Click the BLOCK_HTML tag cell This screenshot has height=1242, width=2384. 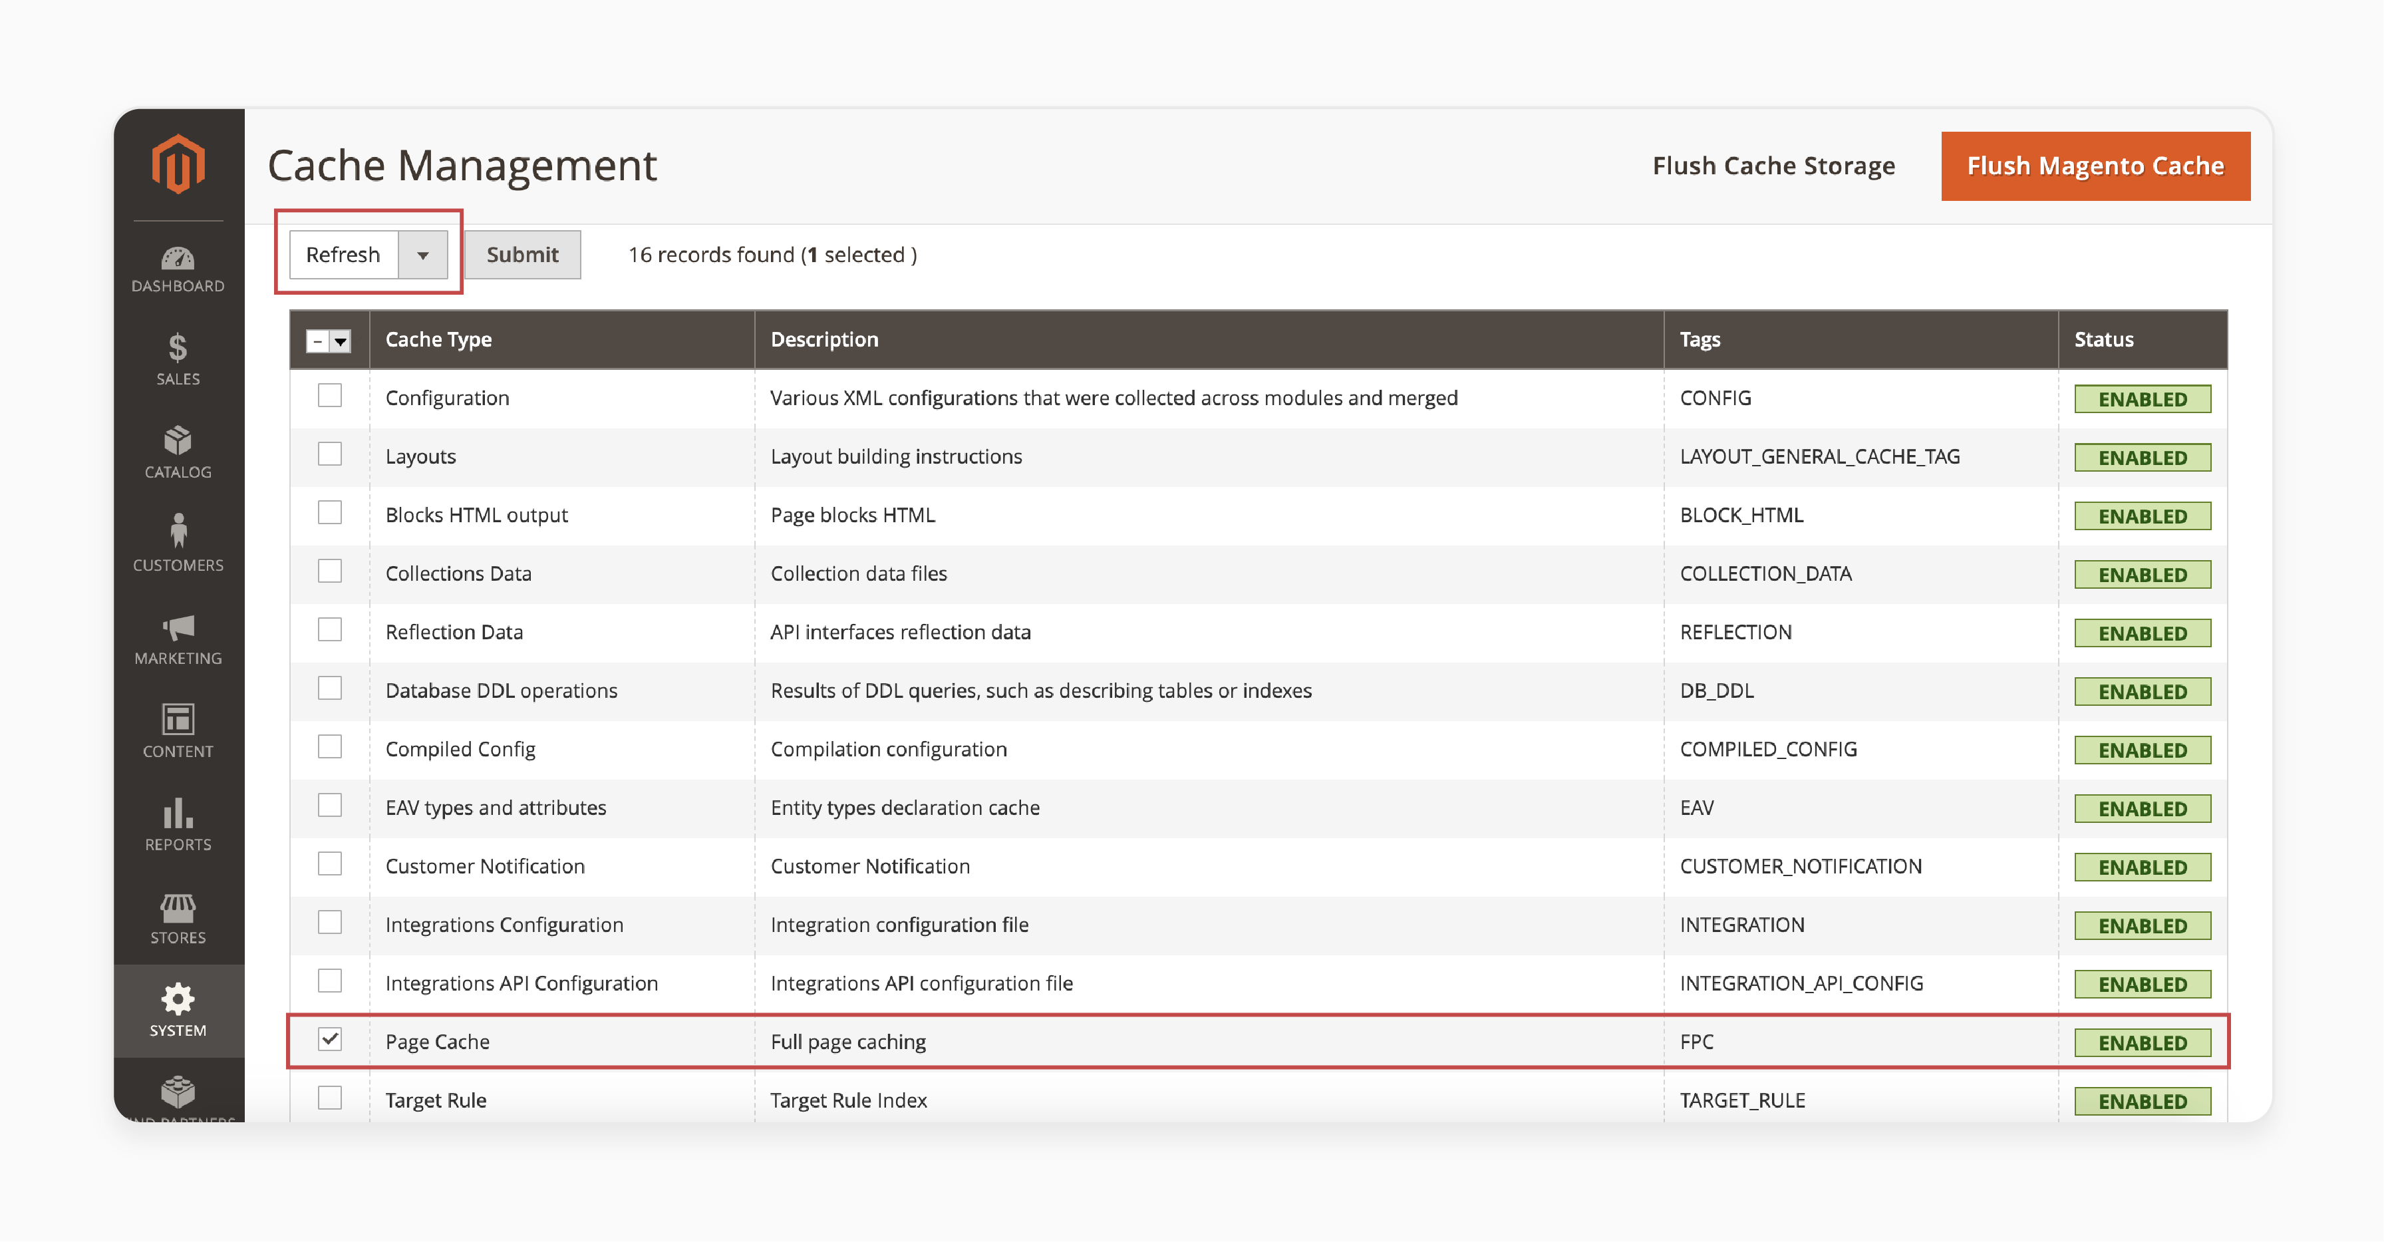[1741, 515]
